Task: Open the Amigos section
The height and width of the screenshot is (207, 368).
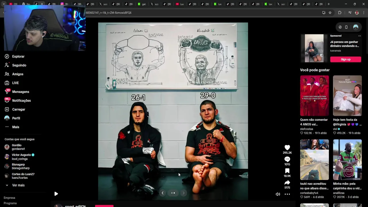Action: [x=14, y=74]
